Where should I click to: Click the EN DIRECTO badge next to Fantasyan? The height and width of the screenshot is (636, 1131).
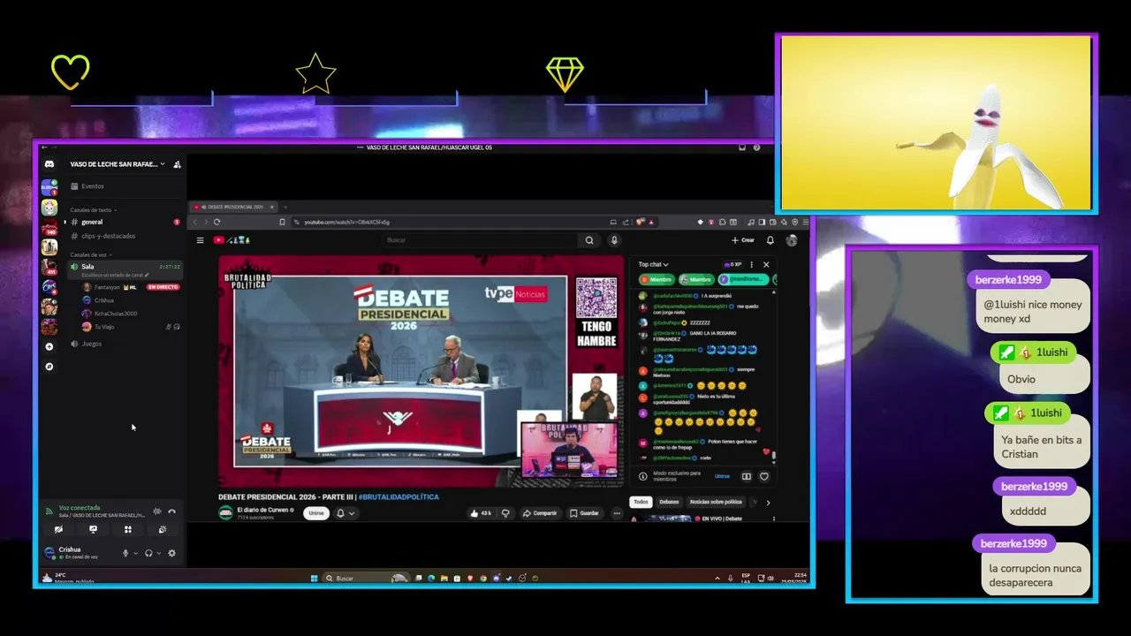163,287
